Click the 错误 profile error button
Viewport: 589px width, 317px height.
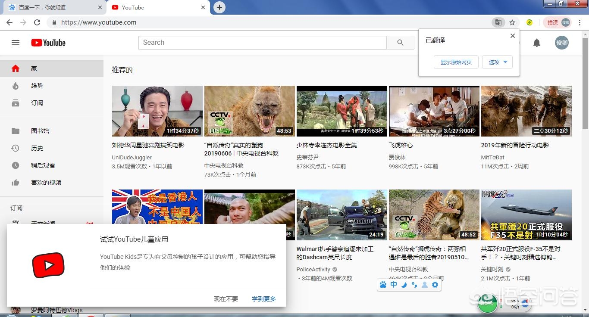pos(558,22)
